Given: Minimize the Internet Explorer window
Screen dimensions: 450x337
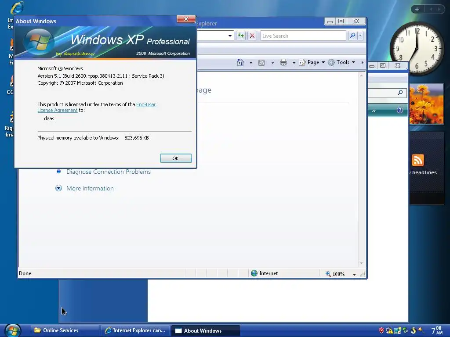Looking at the screenshot, I should pyautogui.click(x=330, y=21).
